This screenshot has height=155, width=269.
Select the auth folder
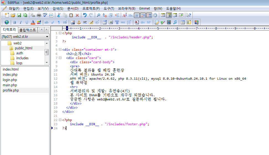(20, 53)
